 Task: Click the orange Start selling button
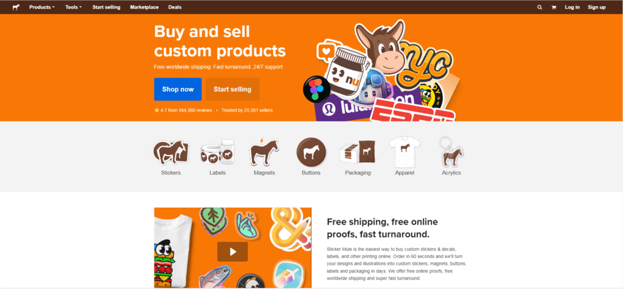point(232,89)
